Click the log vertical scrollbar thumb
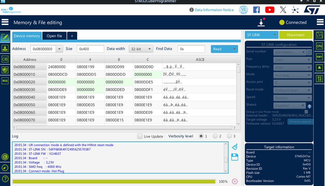The height and width of the screenshot is (186, 325). click(x=226, y=160)
